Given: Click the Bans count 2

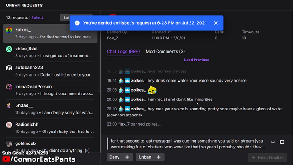Looking at the screenshot, I should (x=216, y=38).
